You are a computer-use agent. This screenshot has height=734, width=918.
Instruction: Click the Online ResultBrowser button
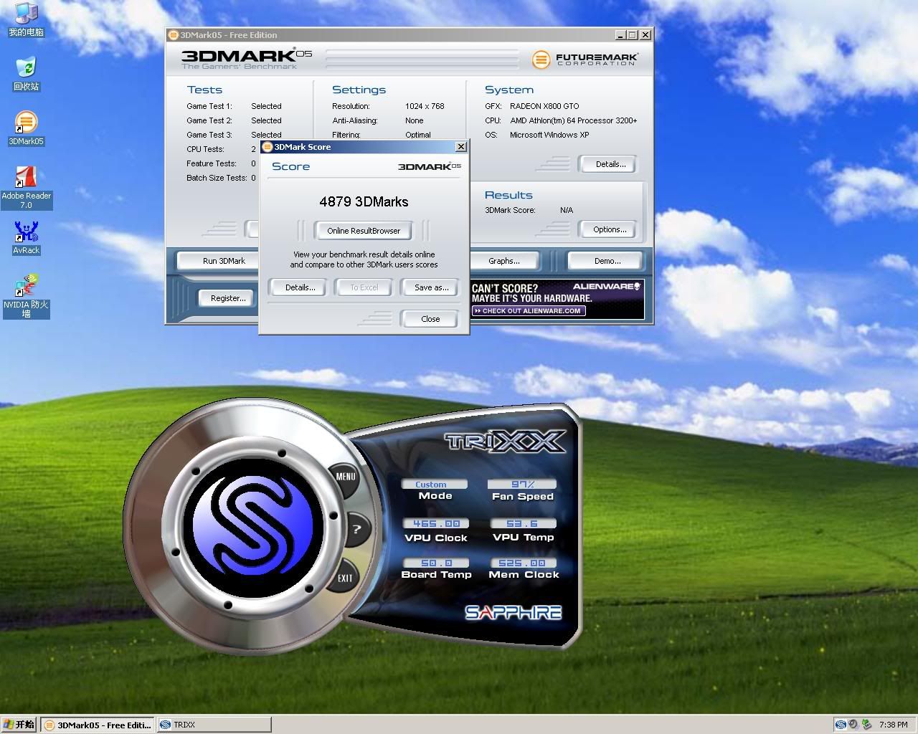coord(364,231)
